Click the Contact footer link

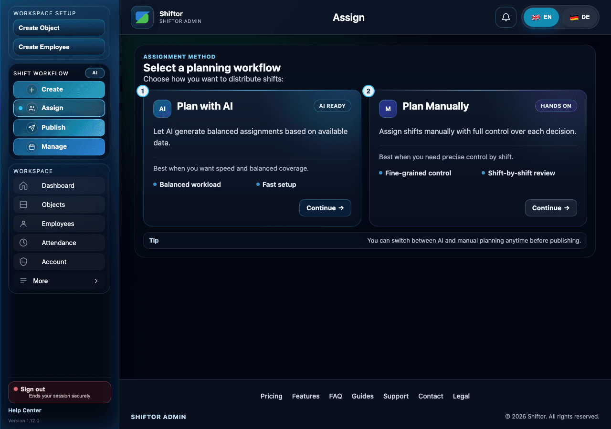431,396
